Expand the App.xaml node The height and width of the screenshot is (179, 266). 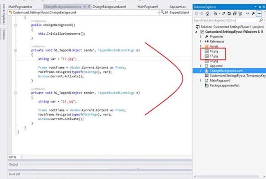point(201,66)
